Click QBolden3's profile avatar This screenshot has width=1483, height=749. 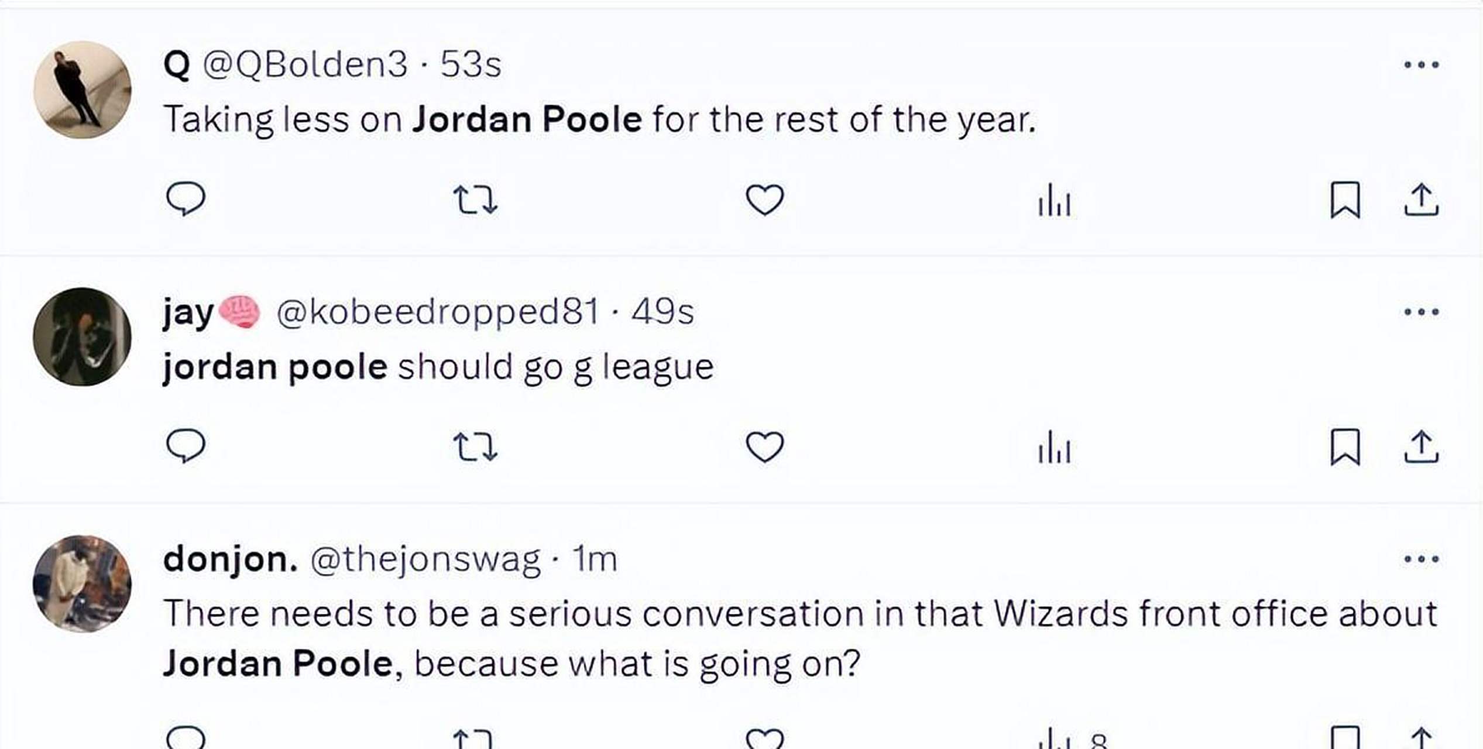pos(82,90)
